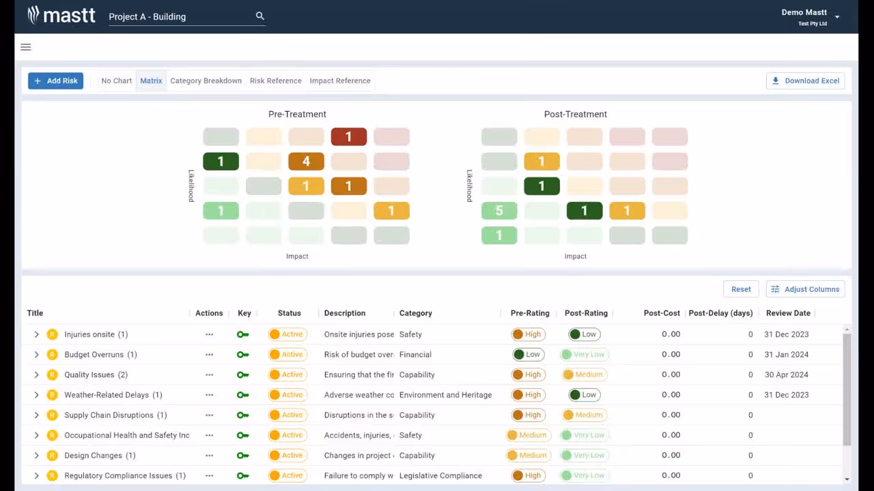Toggle the Active status for Design Changes
Screen dimensions: 874x491
click(x=287, y=455)
